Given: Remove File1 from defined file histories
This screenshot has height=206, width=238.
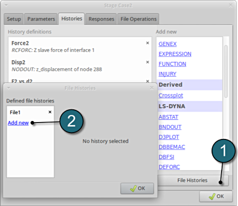Looking at the screenshot, I should (50, 112).
